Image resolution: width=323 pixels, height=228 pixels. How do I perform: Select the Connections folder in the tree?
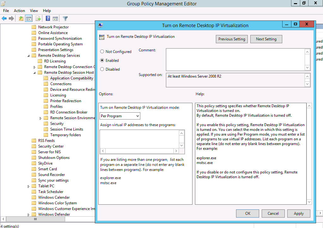pos(58,84)
